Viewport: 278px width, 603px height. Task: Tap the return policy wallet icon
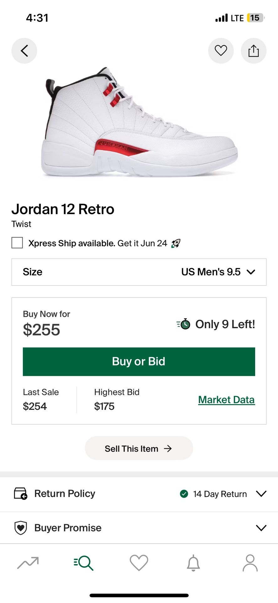click(21, 493)
